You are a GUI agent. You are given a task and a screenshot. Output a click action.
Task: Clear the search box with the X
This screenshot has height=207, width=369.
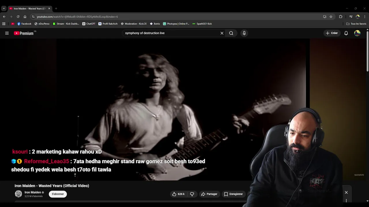click(x=222, y=33)
